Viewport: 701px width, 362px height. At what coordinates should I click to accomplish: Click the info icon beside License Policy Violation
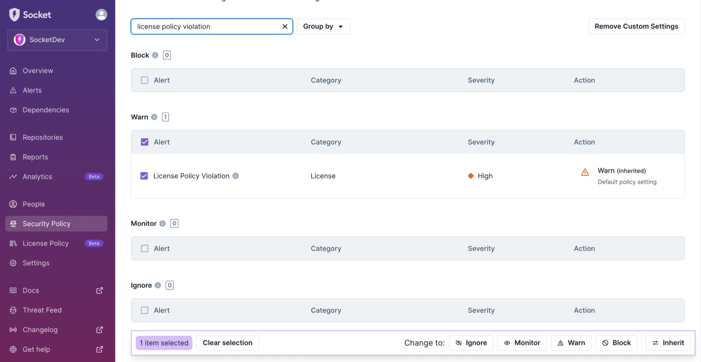point(236,176)
